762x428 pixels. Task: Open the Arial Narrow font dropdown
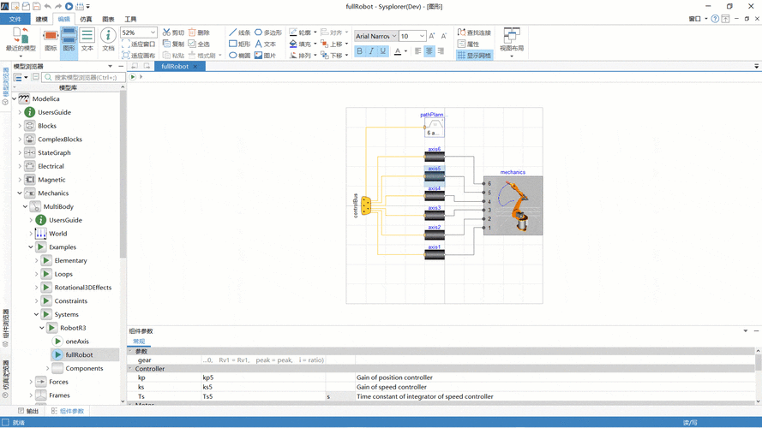pos(393,36)
